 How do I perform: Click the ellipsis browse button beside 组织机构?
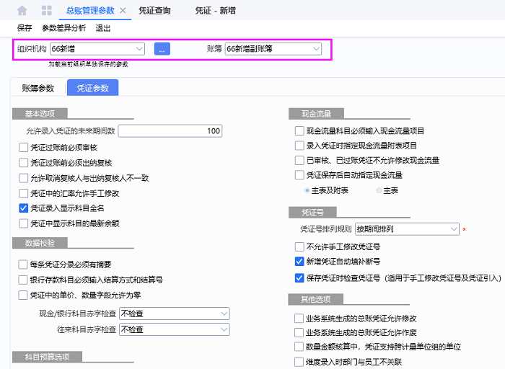click(x=162, y=49)
